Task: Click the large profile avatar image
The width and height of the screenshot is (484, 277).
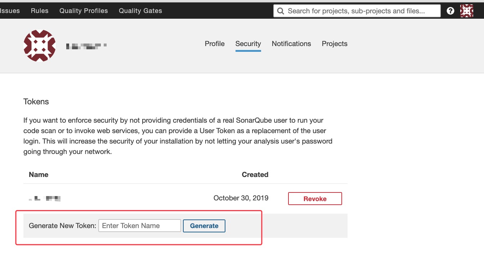Action: pos(40,46)
